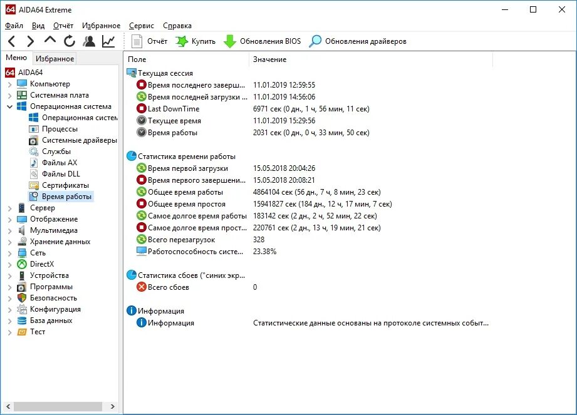Image resolution: width=577 pixels, height=415 pixels.
Task: Collapse the Операционная система tree node
Action: point(9,106)
